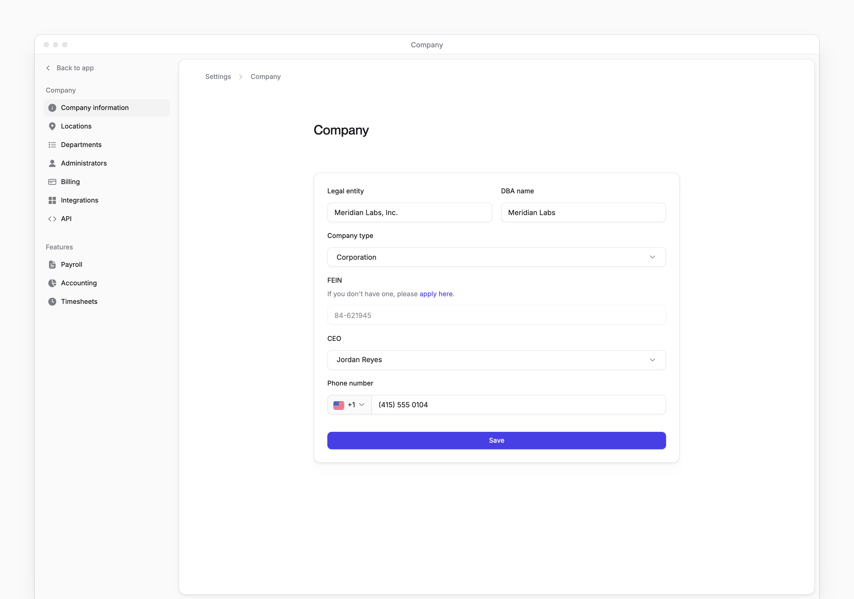The width and height of the screenshot is (854, 599).
Task: Click the Company information info icon
Action: (x=52, y=108)
